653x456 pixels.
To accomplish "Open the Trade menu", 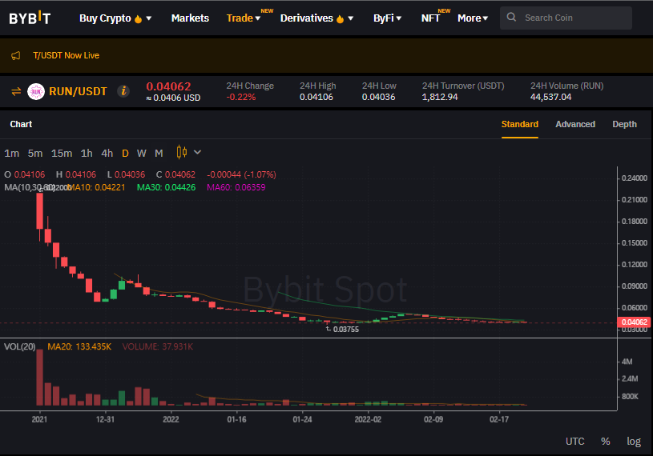I will (244, 18).
